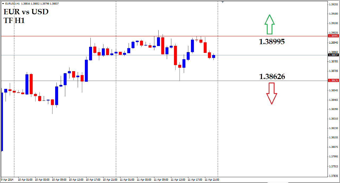Click the large bold 1.38995 label
340x183 pixels.
[x=272, y=42]
